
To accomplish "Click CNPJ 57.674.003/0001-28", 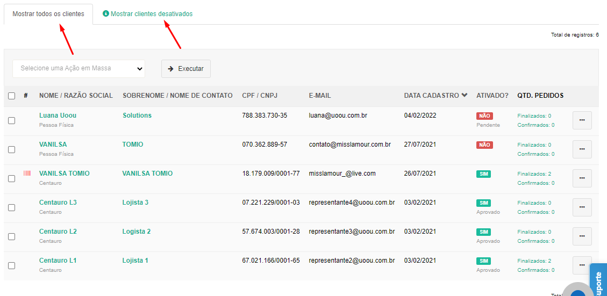I will 271,232.
